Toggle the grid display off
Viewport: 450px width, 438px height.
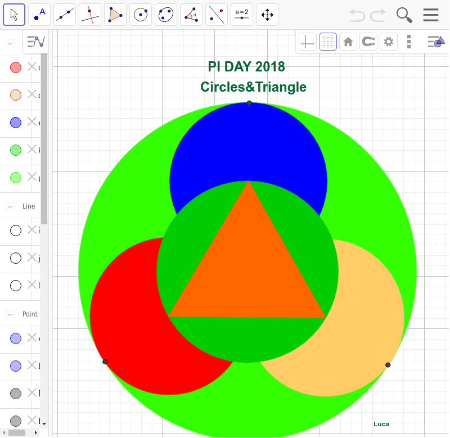pos(328,41)
